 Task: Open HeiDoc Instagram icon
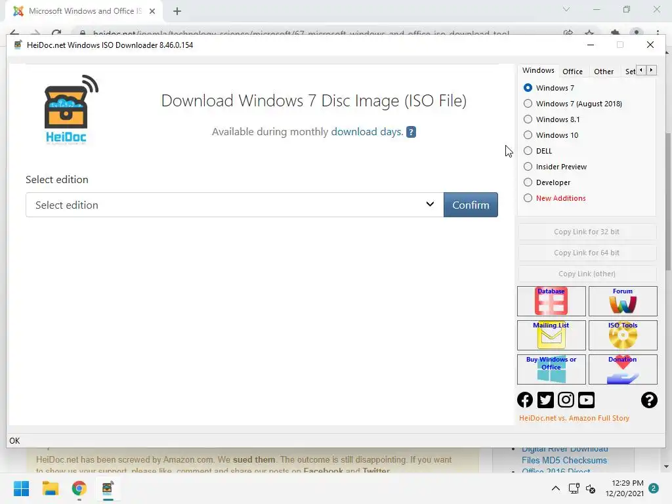click(566, 400)
